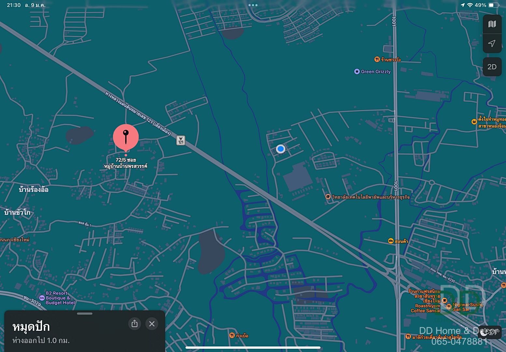This screenshot has width=506, height=352.
Task: Close the dropped pin card
Action: (x=152, y=324)
